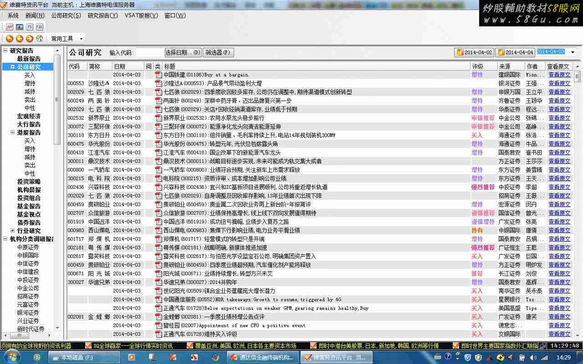
Task: Open the date dropdown next to 2014-04-03
Action: [x=573, y=52]
